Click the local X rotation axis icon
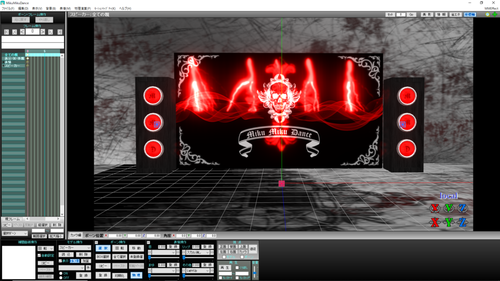This screenshot has height=281, width=500. 434,208
